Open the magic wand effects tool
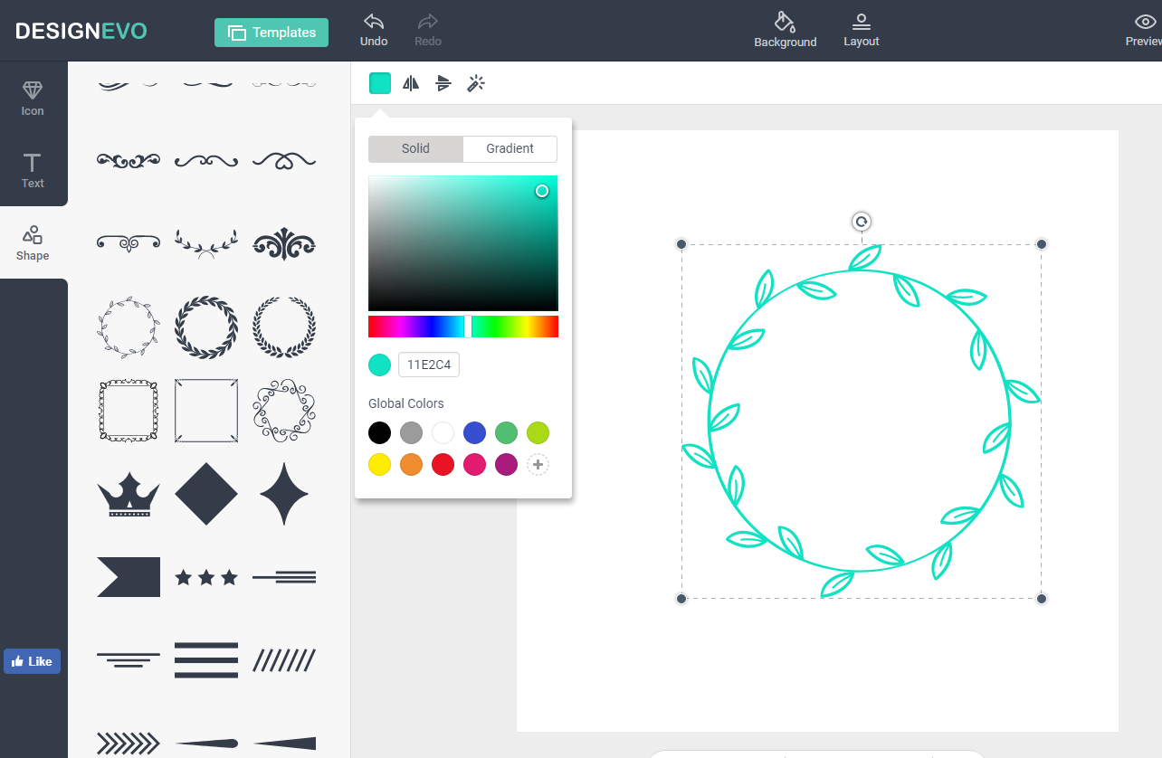Image resolution: width=1162 pixels, height=758 pixels. click(476, 83)
